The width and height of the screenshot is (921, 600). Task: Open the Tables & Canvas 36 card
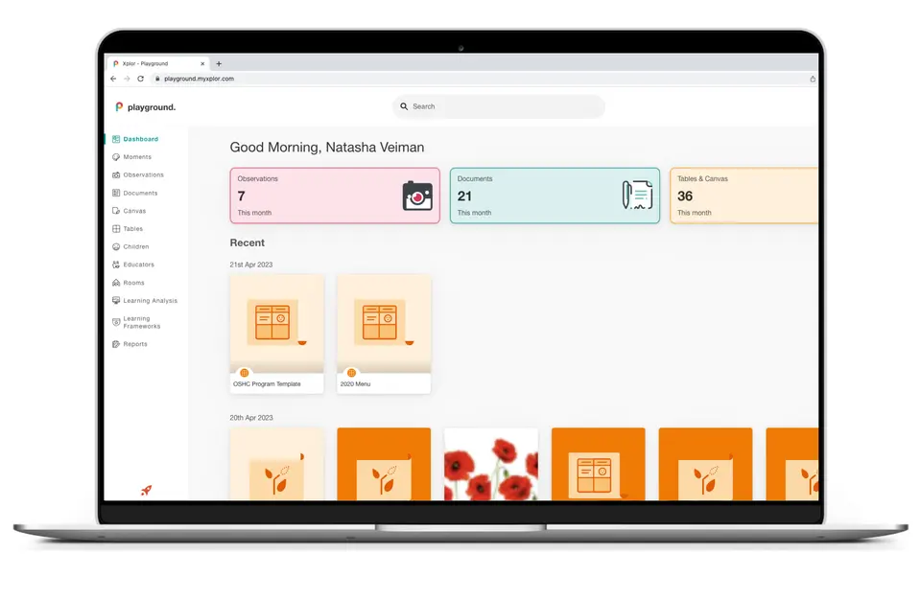[x=744, y=196]
